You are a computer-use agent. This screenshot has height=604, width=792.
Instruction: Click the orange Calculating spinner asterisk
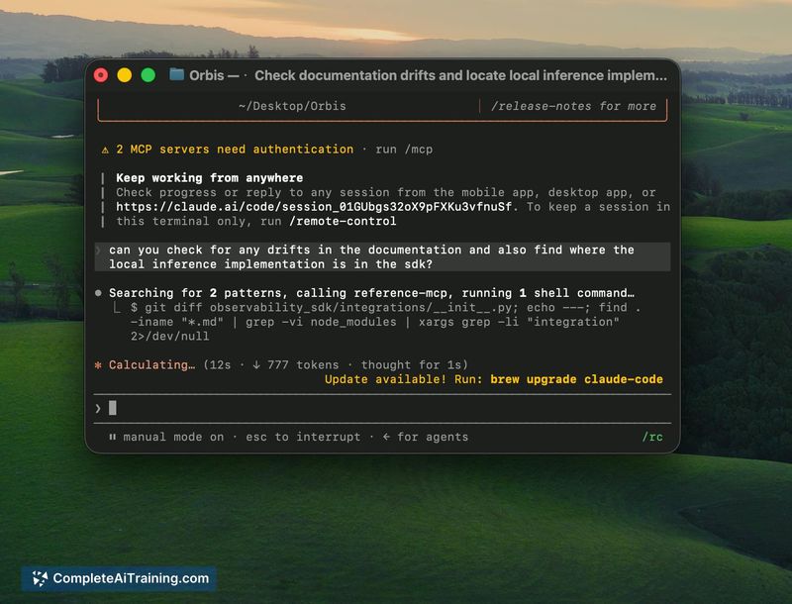(x=98, y=364)
